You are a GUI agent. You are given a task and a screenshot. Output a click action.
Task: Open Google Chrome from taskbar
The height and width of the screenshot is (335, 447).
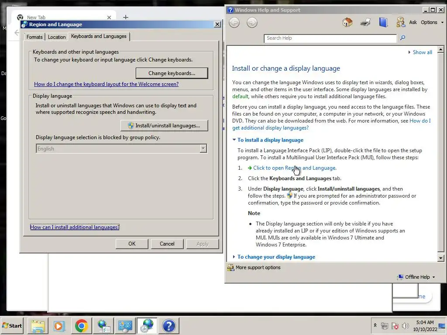(82, 326)
